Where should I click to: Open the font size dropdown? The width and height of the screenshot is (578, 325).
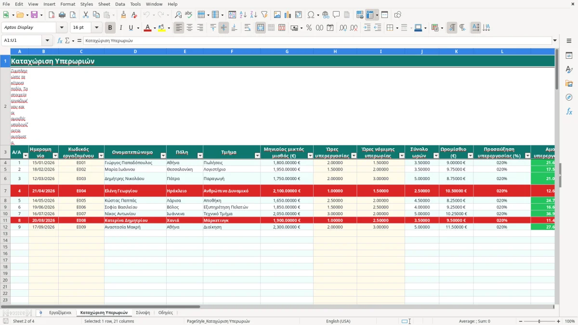[x=97, y=28]
